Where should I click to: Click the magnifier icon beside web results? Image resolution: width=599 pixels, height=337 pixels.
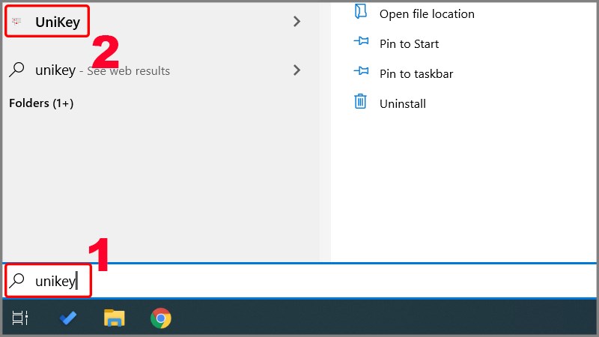pos(16,70)
